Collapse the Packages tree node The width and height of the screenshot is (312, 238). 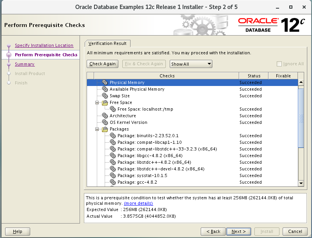pos(97,129)
